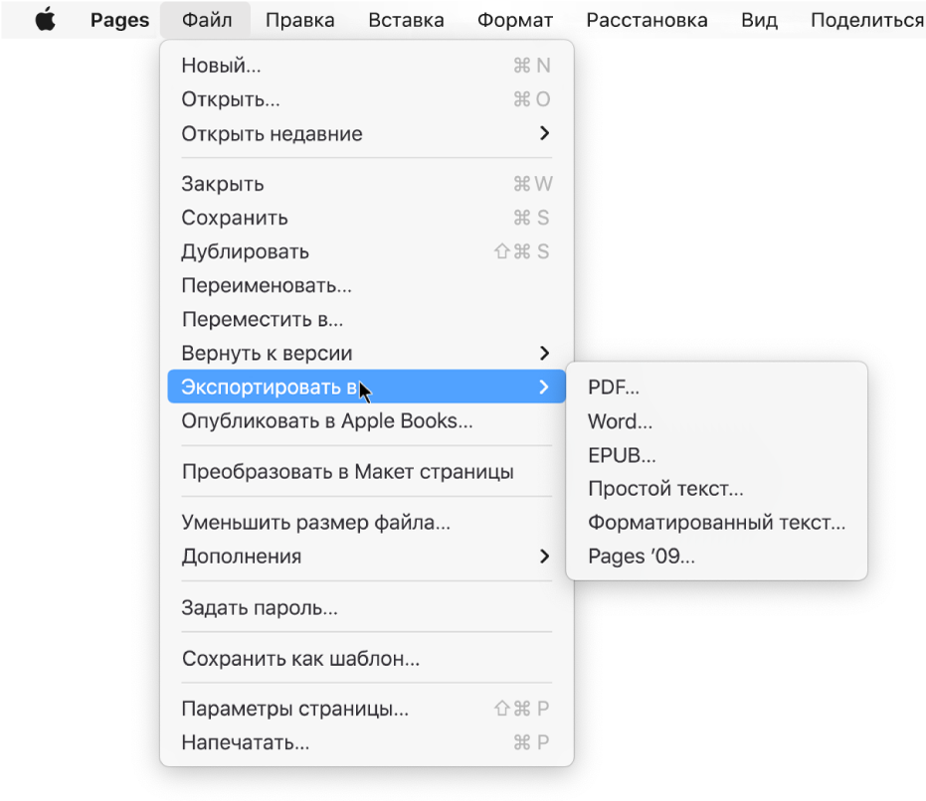Pick Форматированный текст… export option

click(716, 523)
